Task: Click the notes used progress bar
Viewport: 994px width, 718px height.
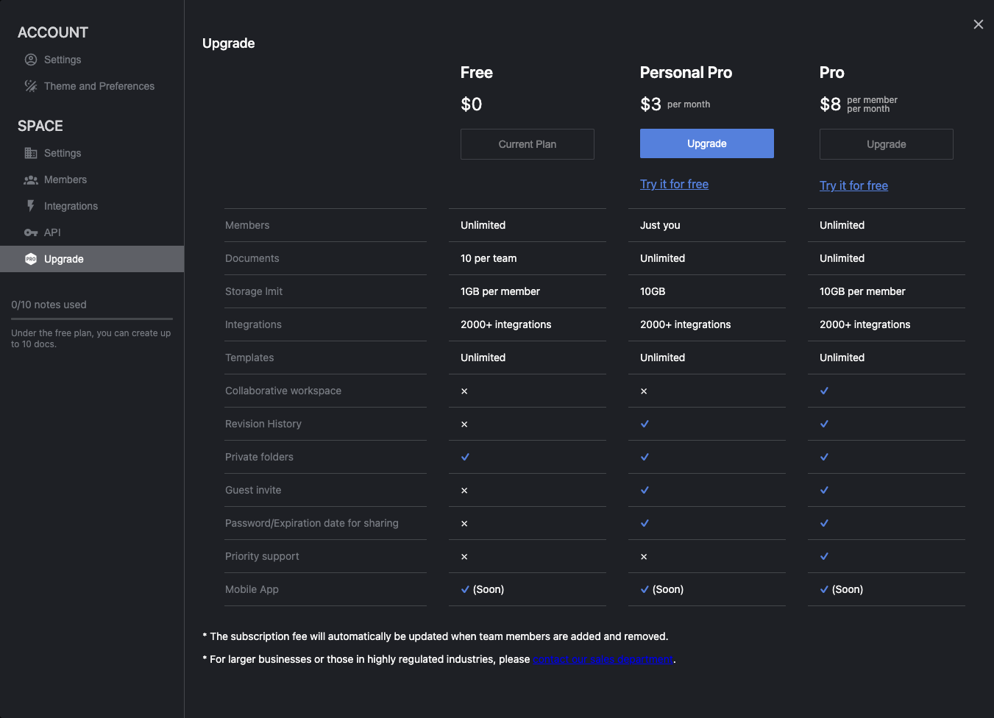Action: [92, 319]
